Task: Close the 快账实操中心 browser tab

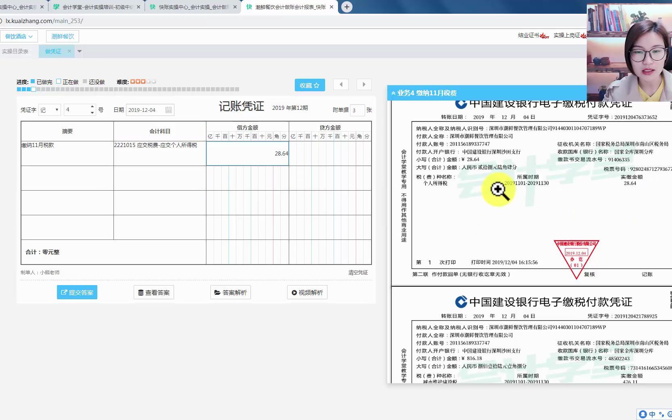Action: [235, 7]
